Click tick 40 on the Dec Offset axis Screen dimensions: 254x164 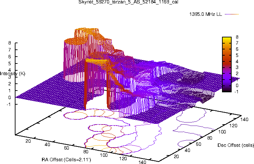pyautogui.click(x=188, y=150)
